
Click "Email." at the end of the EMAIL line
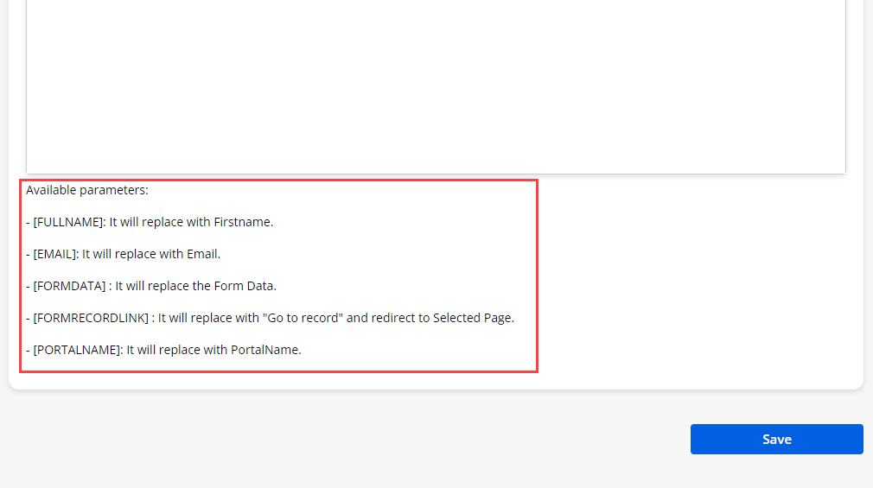click(x=203, y=254)
